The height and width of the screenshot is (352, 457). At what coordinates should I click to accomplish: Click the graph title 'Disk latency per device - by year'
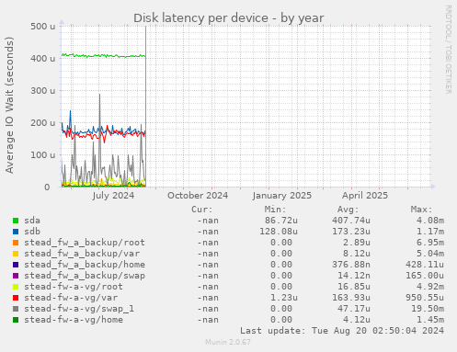click(x=228, y=18)
